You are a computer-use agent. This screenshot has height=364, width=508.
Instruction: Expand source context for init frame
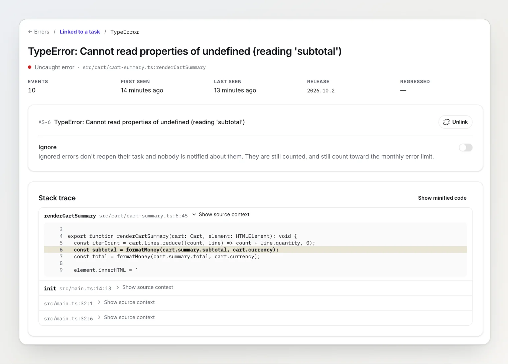point(145,287)
